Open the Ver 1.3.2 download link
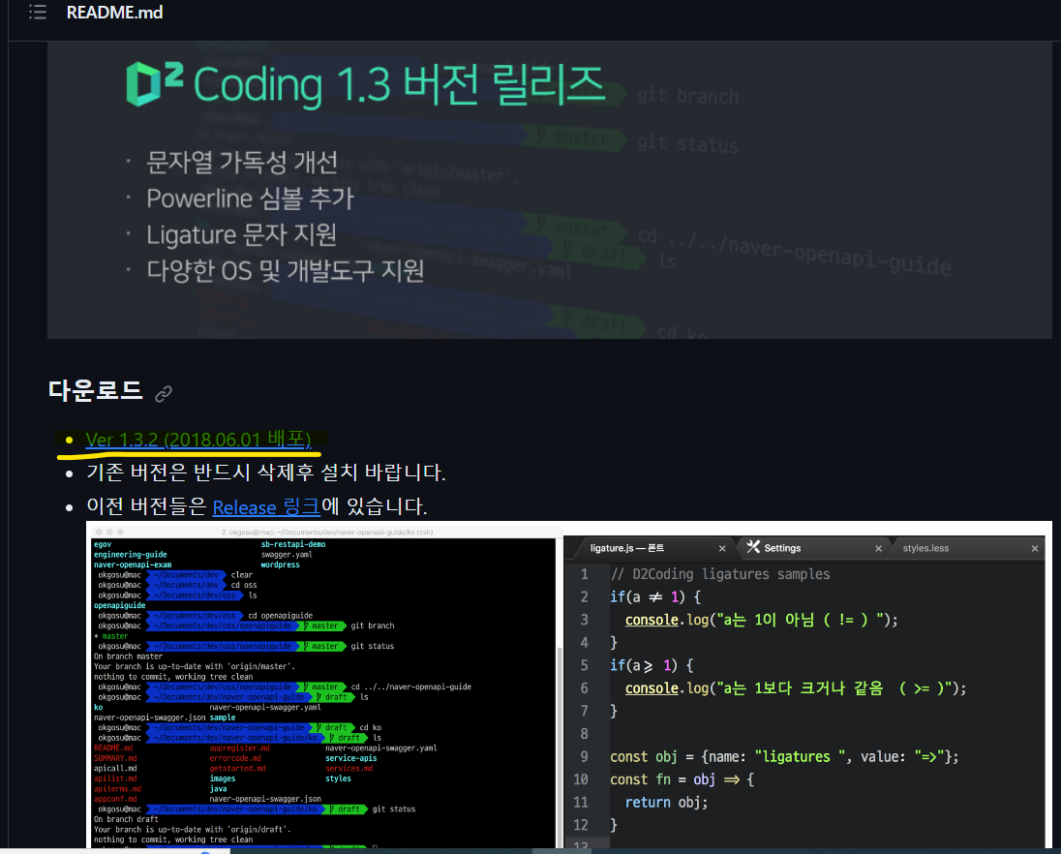Viewport: 1061px width, 854px height. tap(198, 440)
